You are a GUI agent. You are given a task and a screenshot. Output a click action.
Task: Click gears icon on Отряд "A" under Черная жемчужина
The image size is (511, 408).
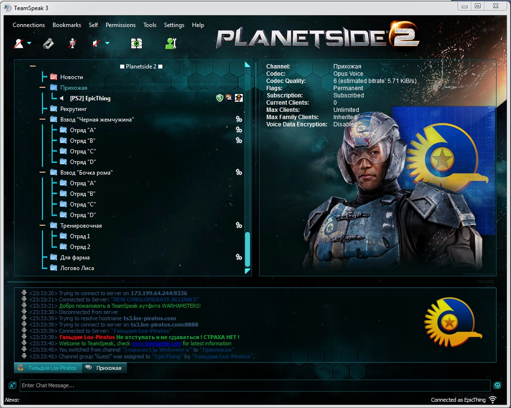(239, 130)
